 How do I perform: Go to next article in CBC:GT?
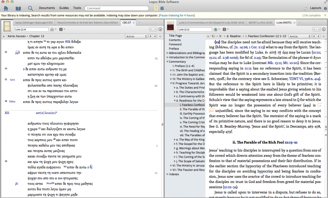pos(155,36)
